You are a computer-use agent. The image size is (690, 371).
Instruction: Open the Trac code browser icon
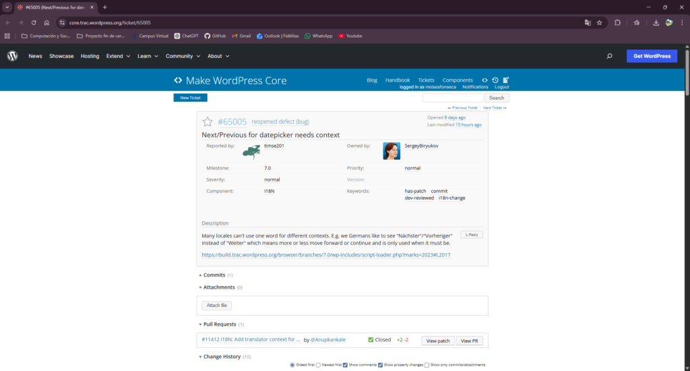484,80
